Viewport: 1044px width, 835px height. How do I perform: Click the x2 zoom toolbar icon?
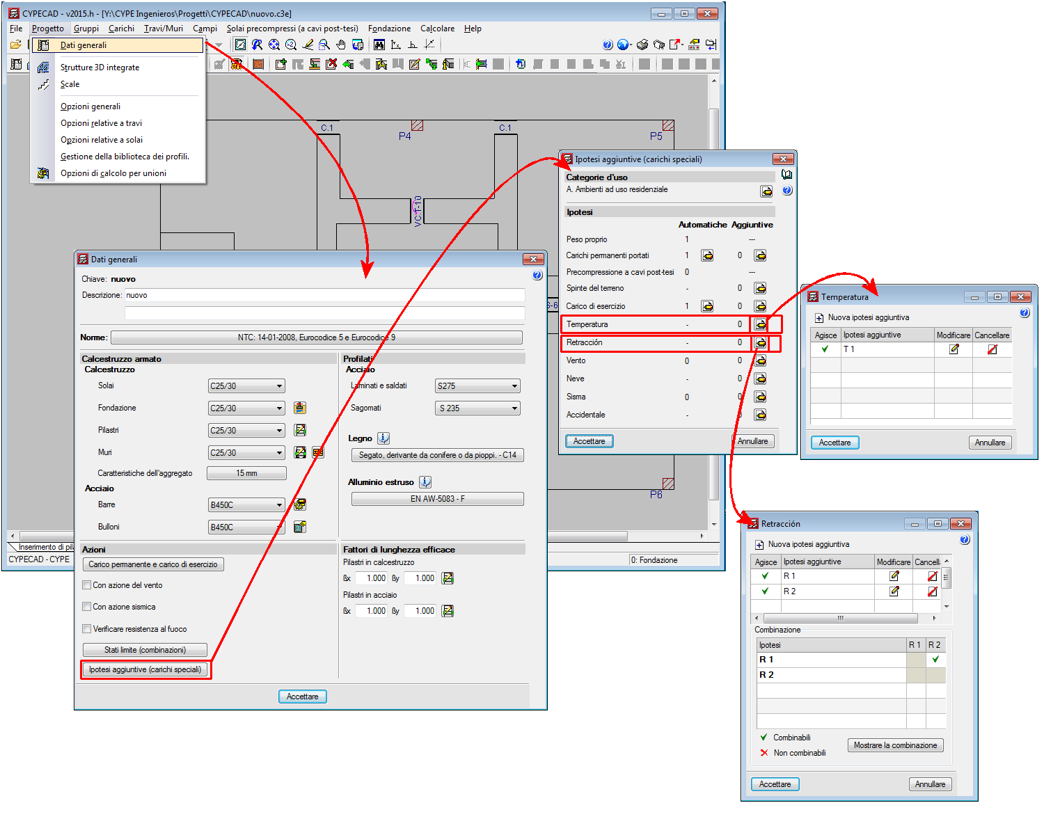click(290, 45)
